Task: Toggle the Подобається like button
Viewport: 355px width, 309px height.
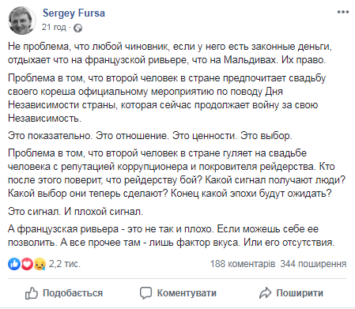Action: pos(64,293)
